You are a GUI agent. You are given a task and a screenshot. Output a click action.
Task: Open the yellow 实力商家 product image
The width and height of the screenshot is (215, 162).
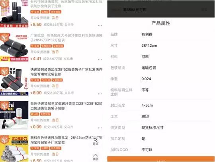[14, 148]
